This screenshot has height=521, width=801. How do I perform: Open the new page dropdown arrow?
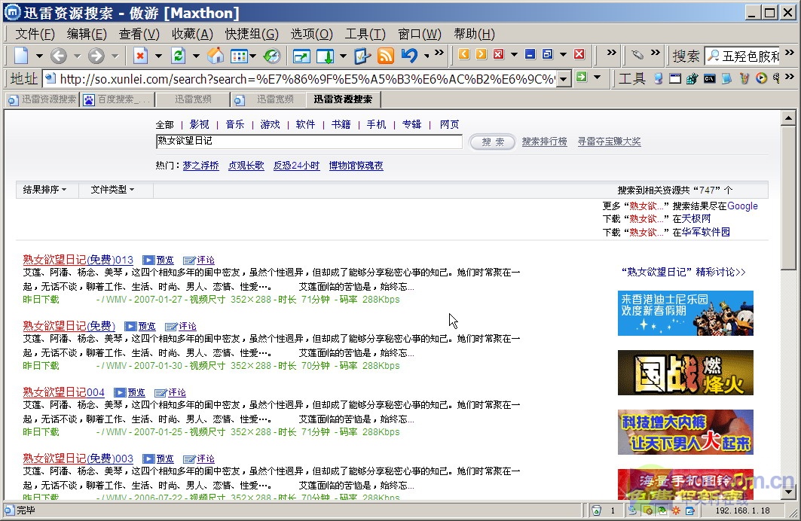pyautogui.click(x=39, y=56)
